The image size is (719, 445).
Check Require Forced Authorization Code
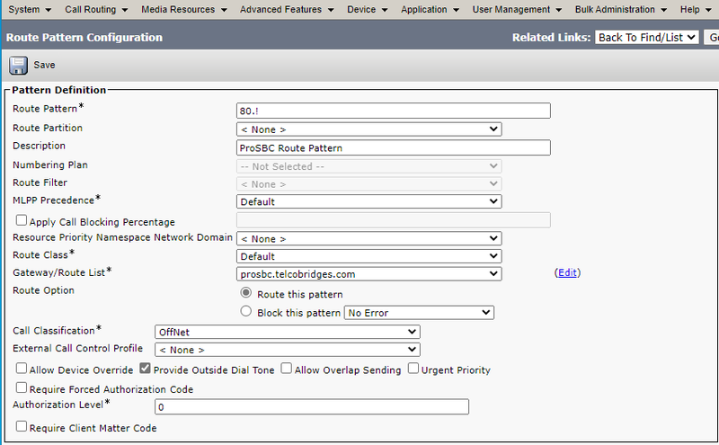tap(21, 387)
